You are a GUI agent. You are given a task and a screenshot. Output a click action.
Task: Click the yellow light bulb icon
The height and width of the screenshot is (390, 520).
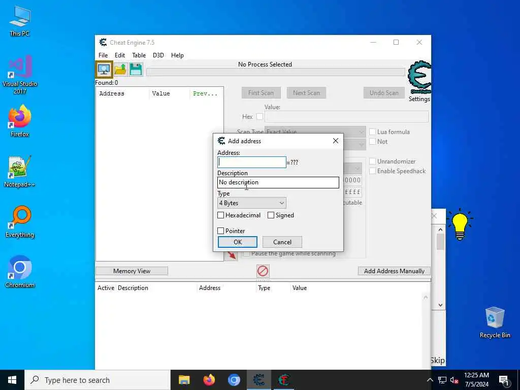tap(460, 224)
